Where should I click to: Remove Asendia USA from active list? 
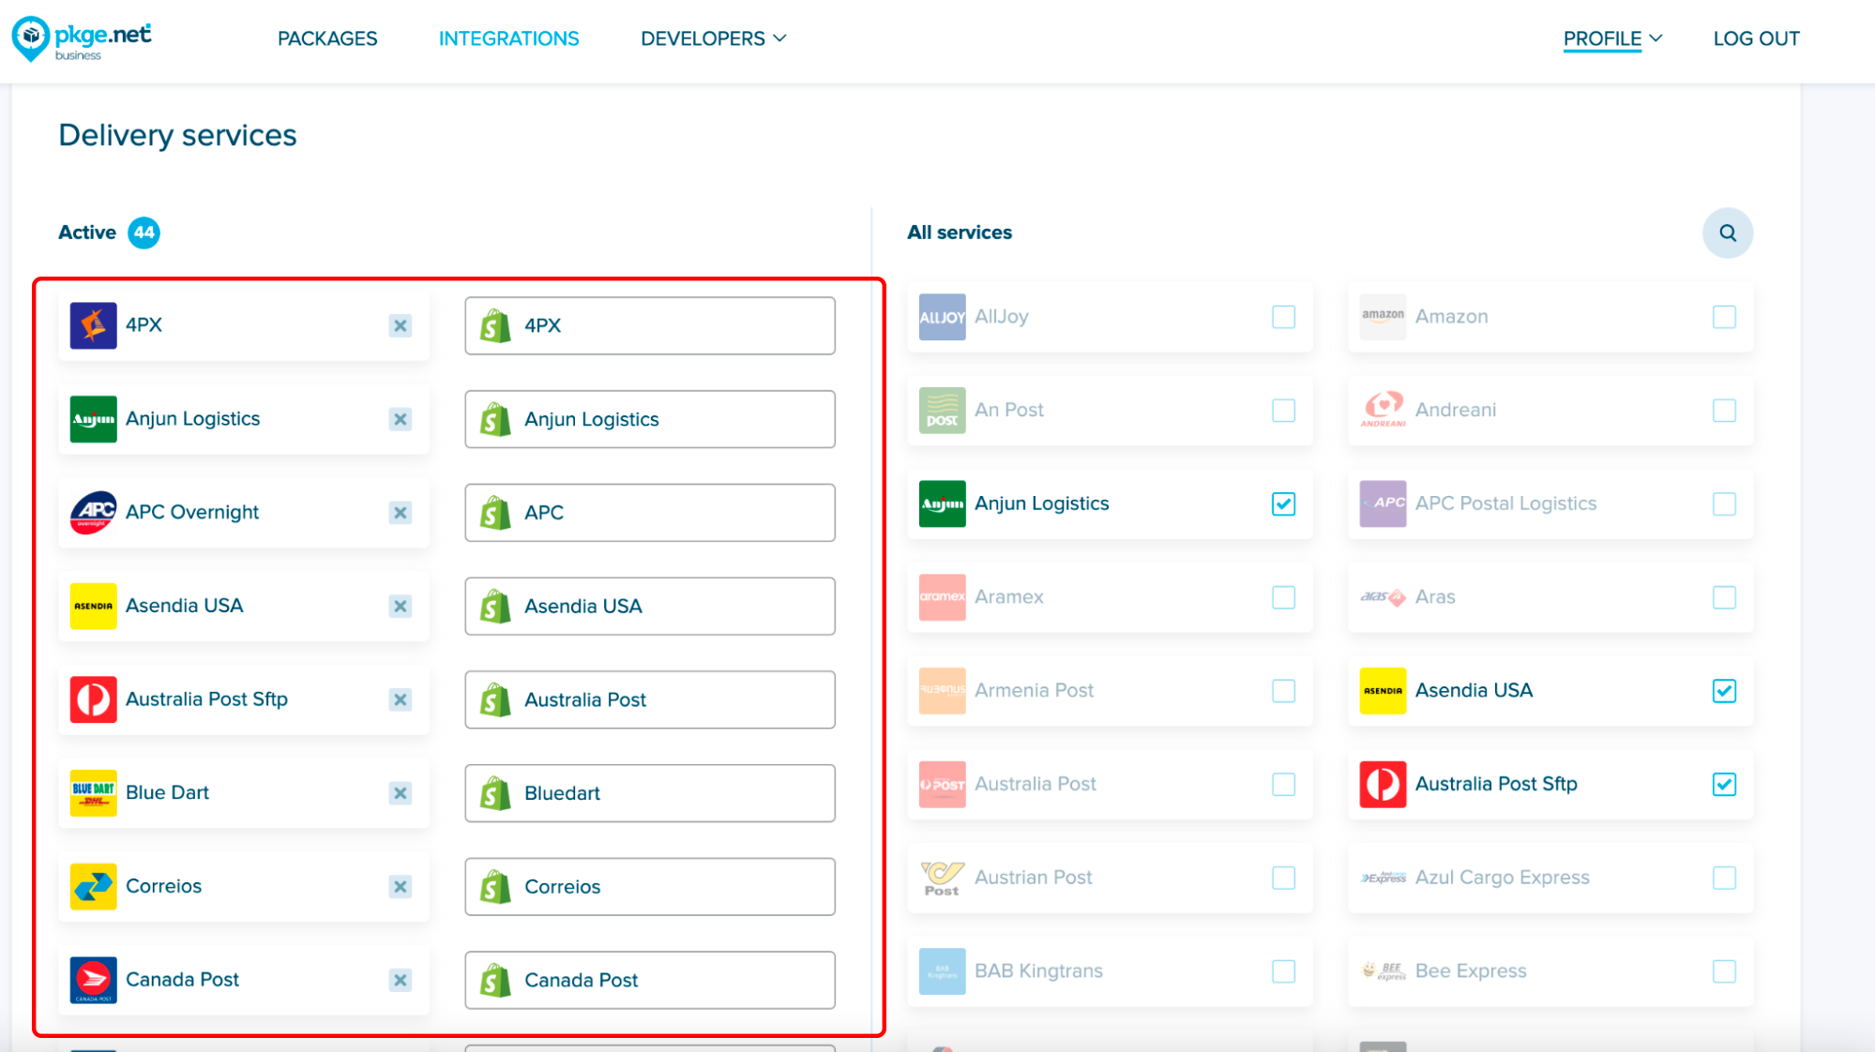[x=401, y=606]
